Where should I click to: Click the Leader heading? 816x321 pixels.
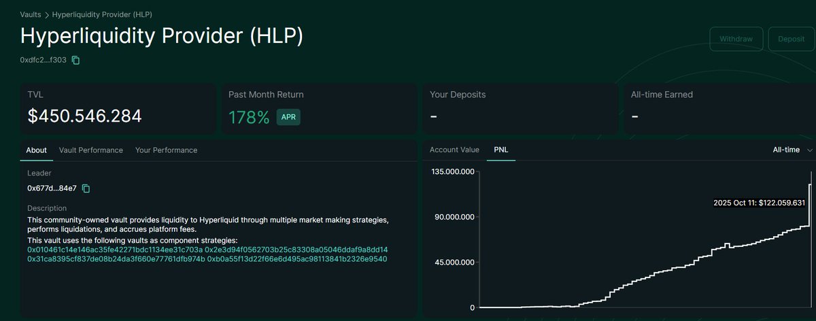point(39,173)
